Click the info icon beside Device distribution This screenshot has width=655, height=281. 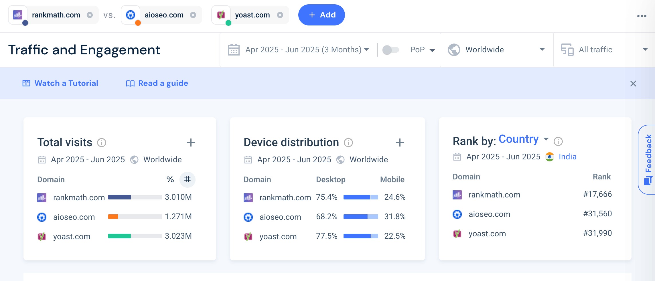(348, 143)
